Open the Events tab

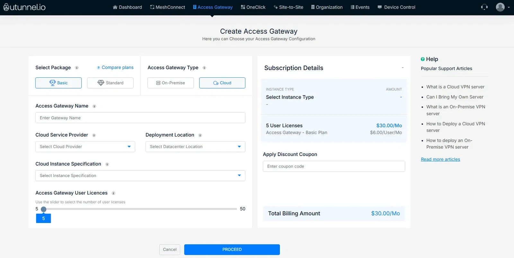(360, 7)
